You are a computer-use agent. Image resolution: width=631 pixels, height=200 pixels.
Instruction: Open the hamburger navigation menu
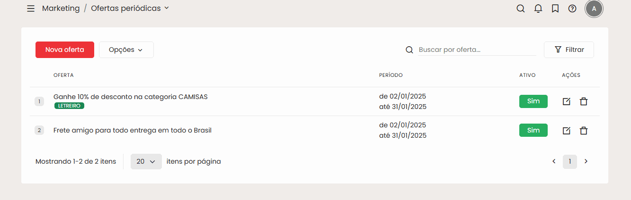31,8
